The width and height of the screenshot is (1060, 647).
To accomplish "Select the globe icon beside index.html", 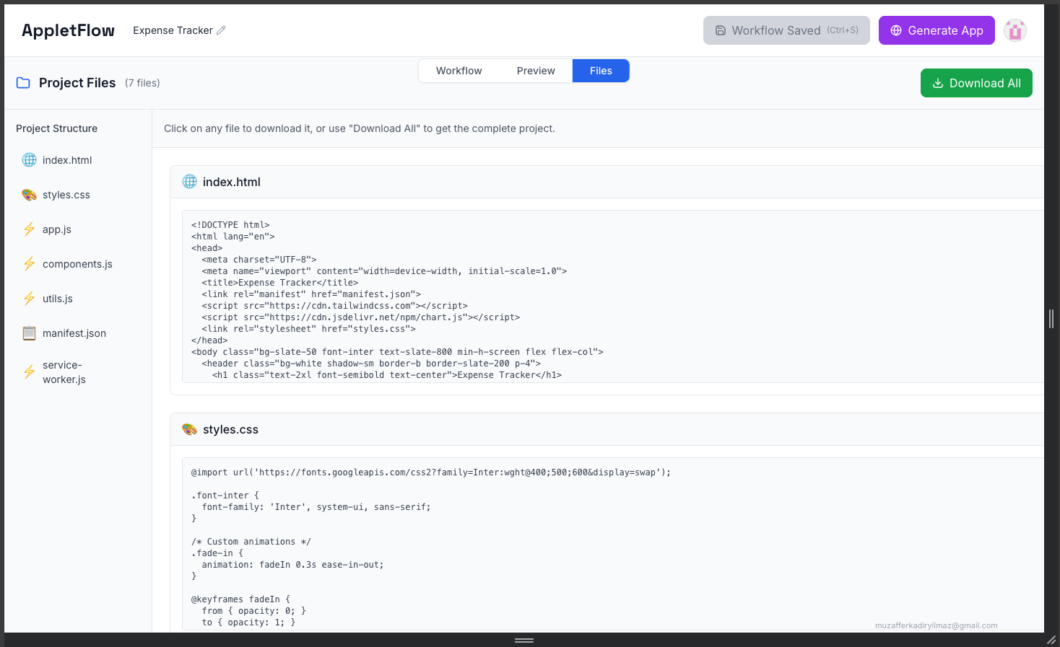I will click(29, 159).
